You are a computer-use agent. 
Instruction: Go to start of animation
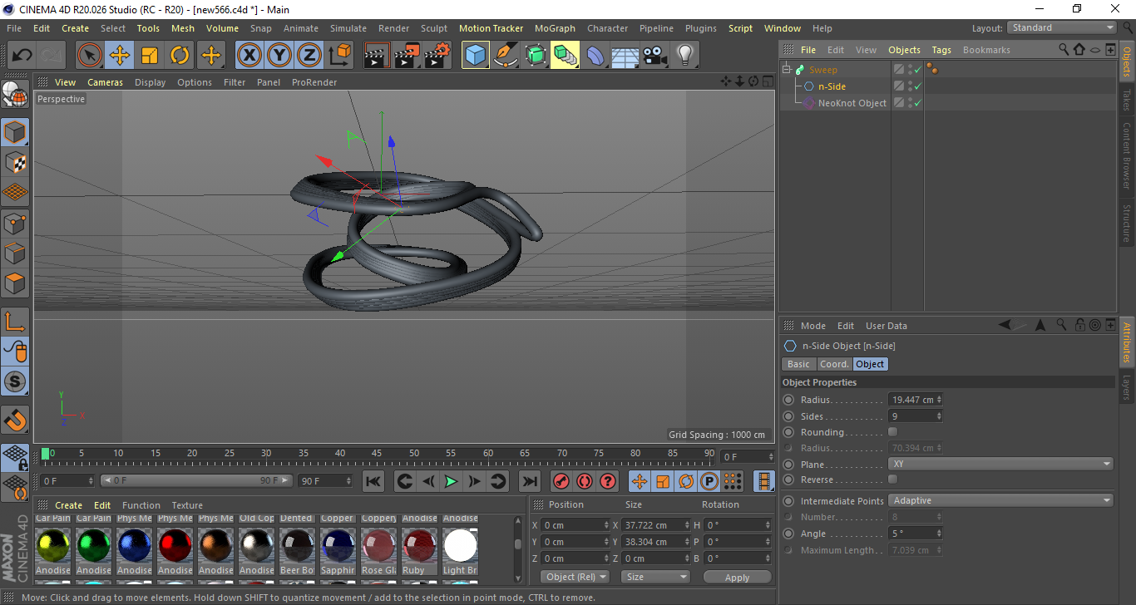pos(374,481)
